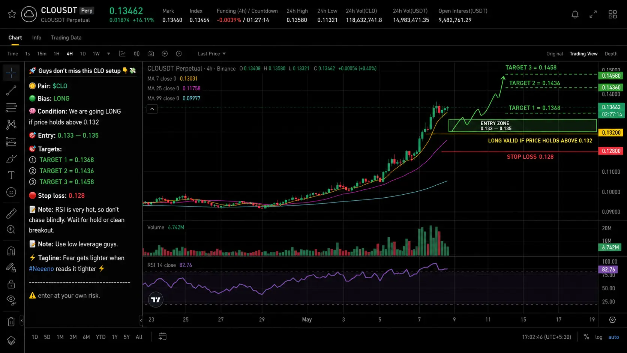627x353 pixels.
Task: Toggle percent scale mode
Action: [x=586, y=337]
